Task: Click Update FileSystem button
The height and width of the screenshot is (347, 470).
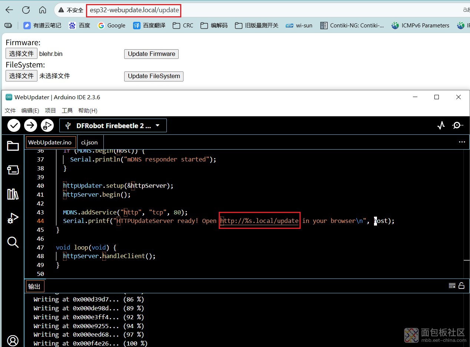Action: 154,76
